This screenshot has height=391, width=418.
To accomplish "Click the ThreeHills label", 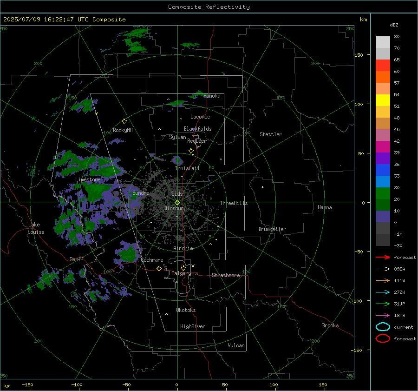I will pos(234,203).
